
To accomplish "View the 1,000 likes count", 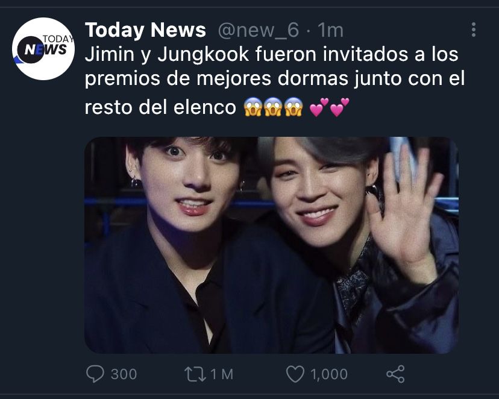I will 329,374.
